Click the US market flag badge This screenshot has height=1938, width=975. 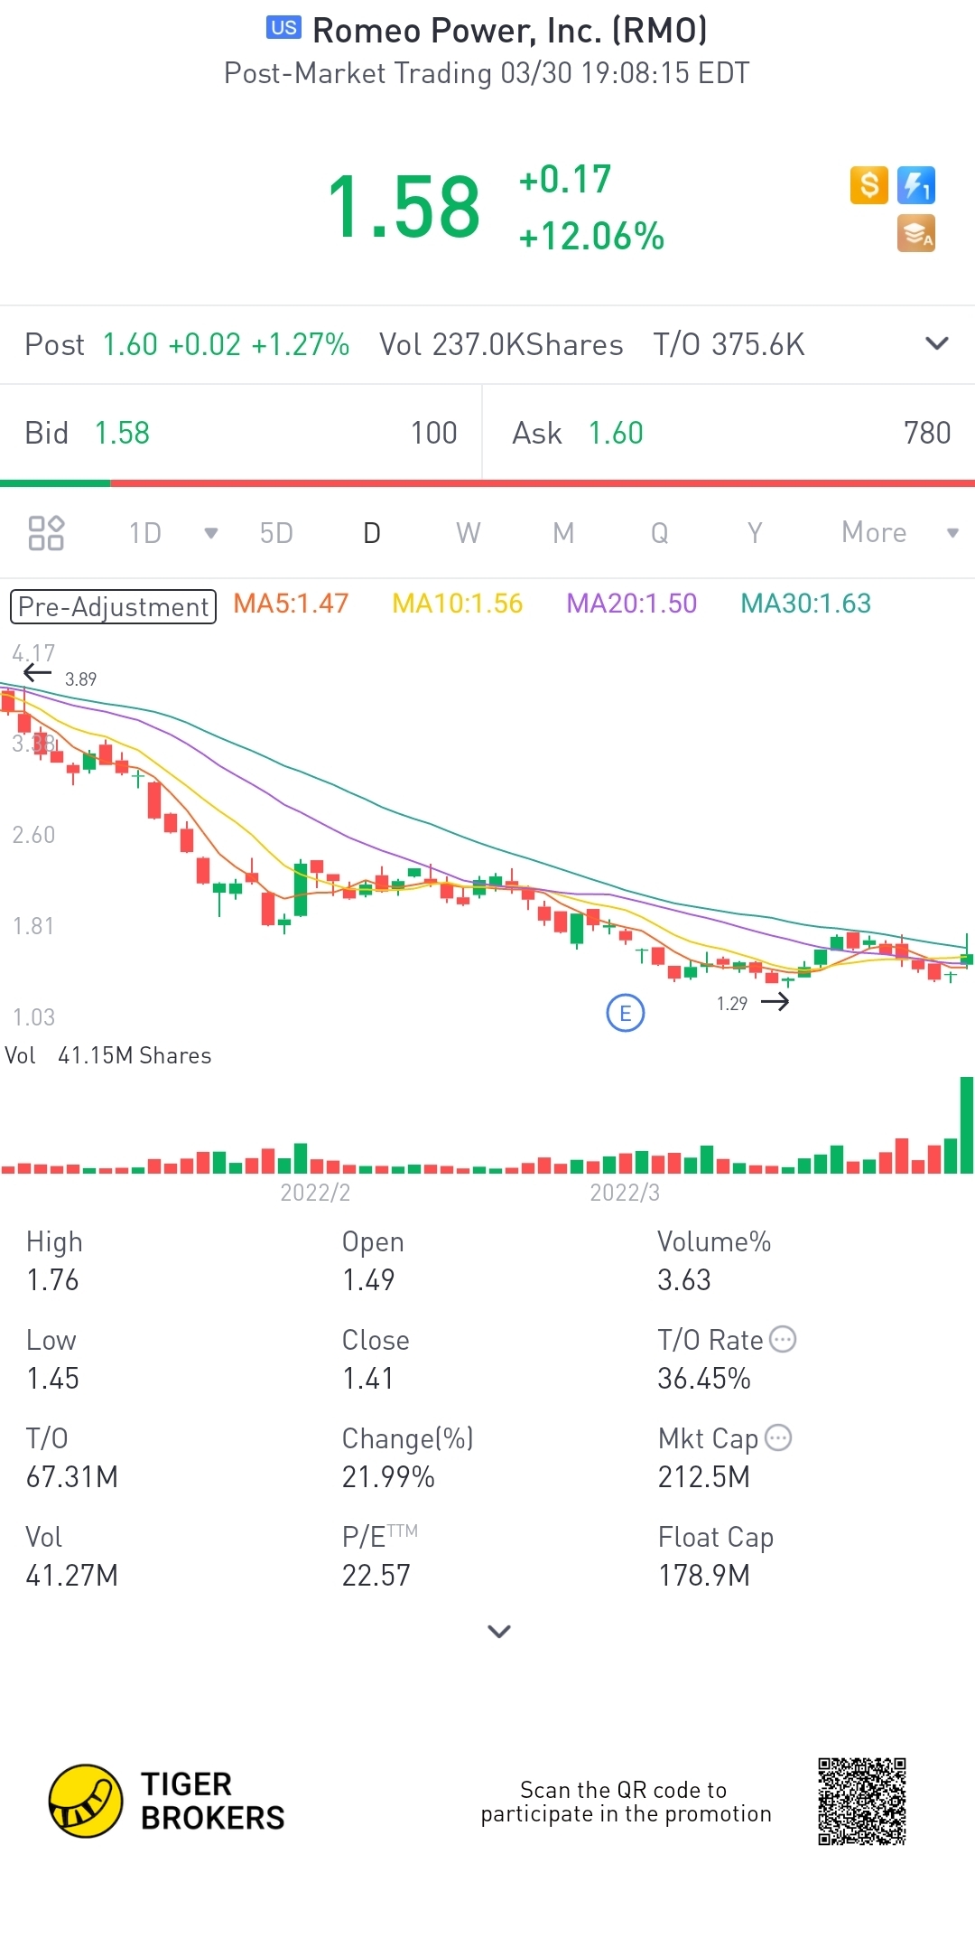click(x=283, y=28)
